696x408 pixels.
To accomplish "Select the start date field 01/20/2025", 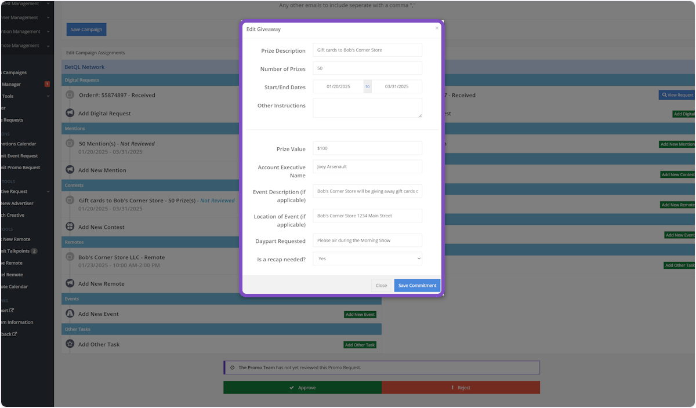I will click(338, 87).
